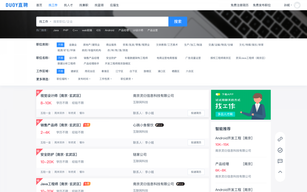
Task: Click the user avatar in top right corner
Action: [297, 5]
